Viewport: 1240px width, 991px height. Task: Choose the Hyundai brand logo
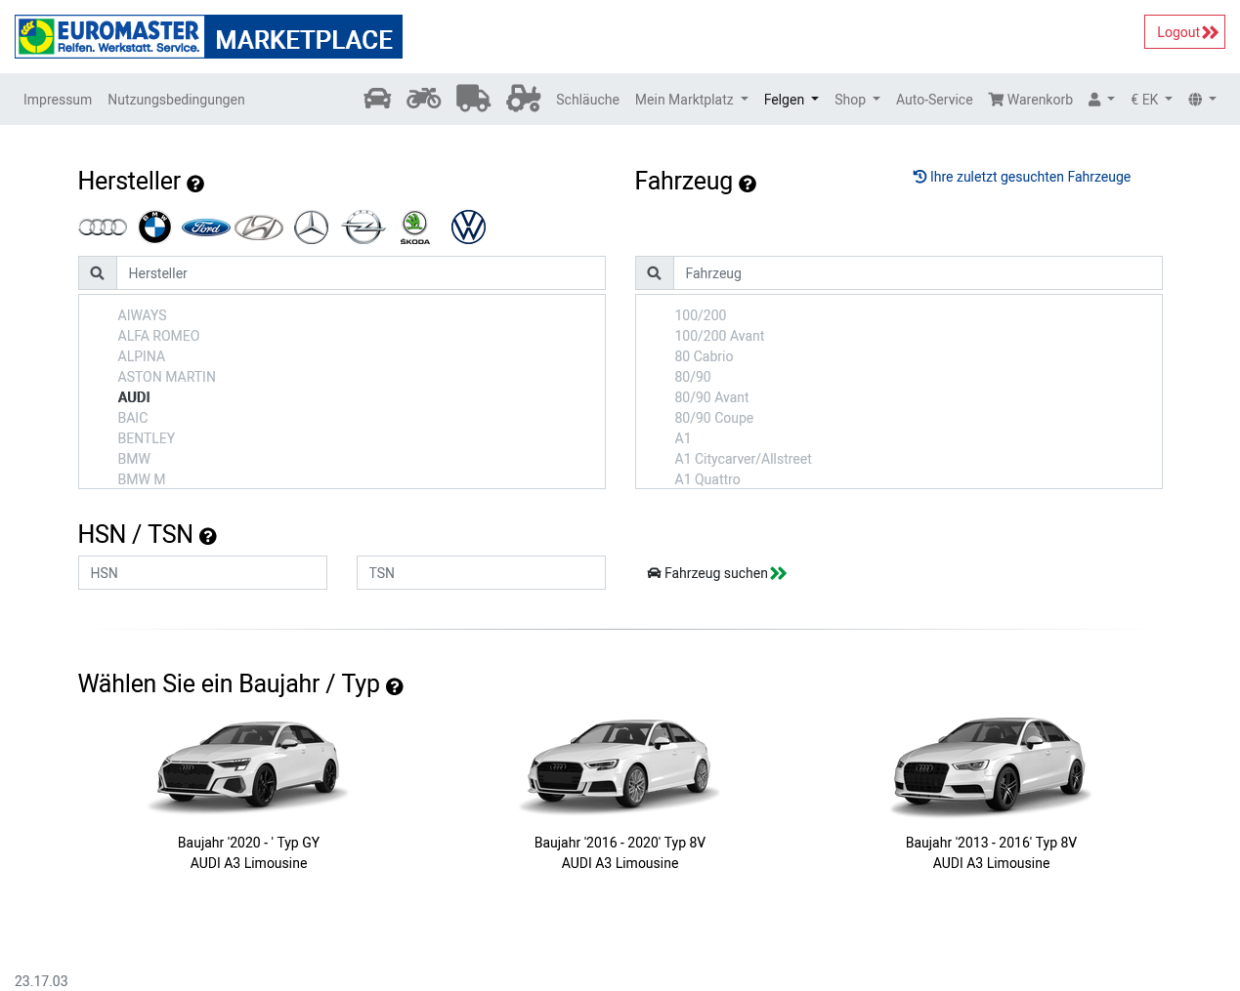[259, 227]
